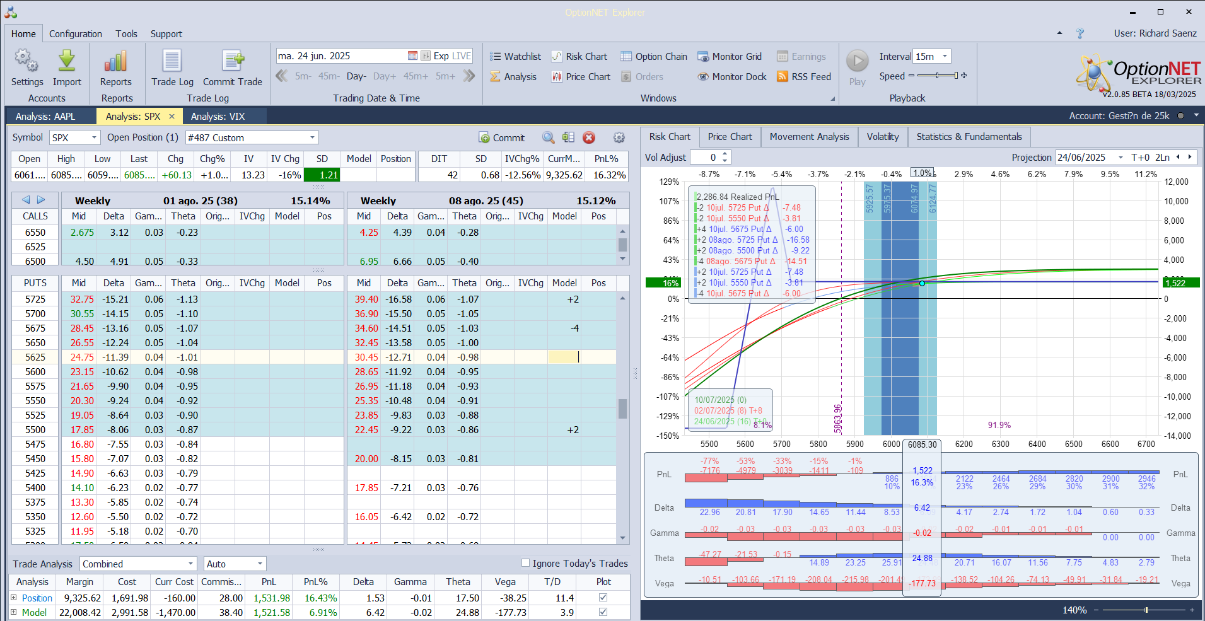1205x621 pixels.
Task: Toggle Ignore Today's Trades checkbox
Action: coord(525,563)
